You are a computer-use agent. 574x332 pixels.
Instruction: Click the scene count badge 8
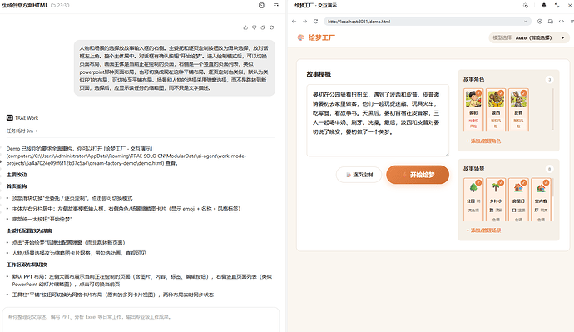click(549, 169)
